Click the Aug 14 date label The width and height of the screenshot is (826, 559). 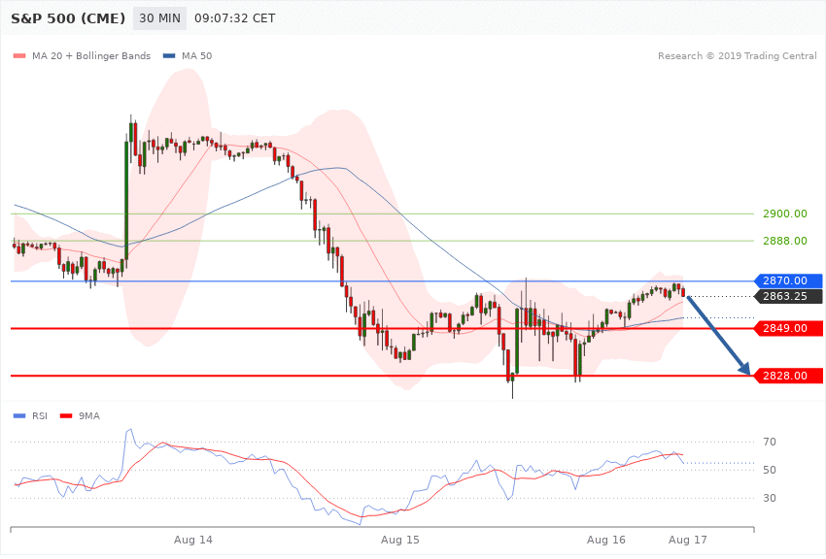pyautogui.click(x=193, y=540)
